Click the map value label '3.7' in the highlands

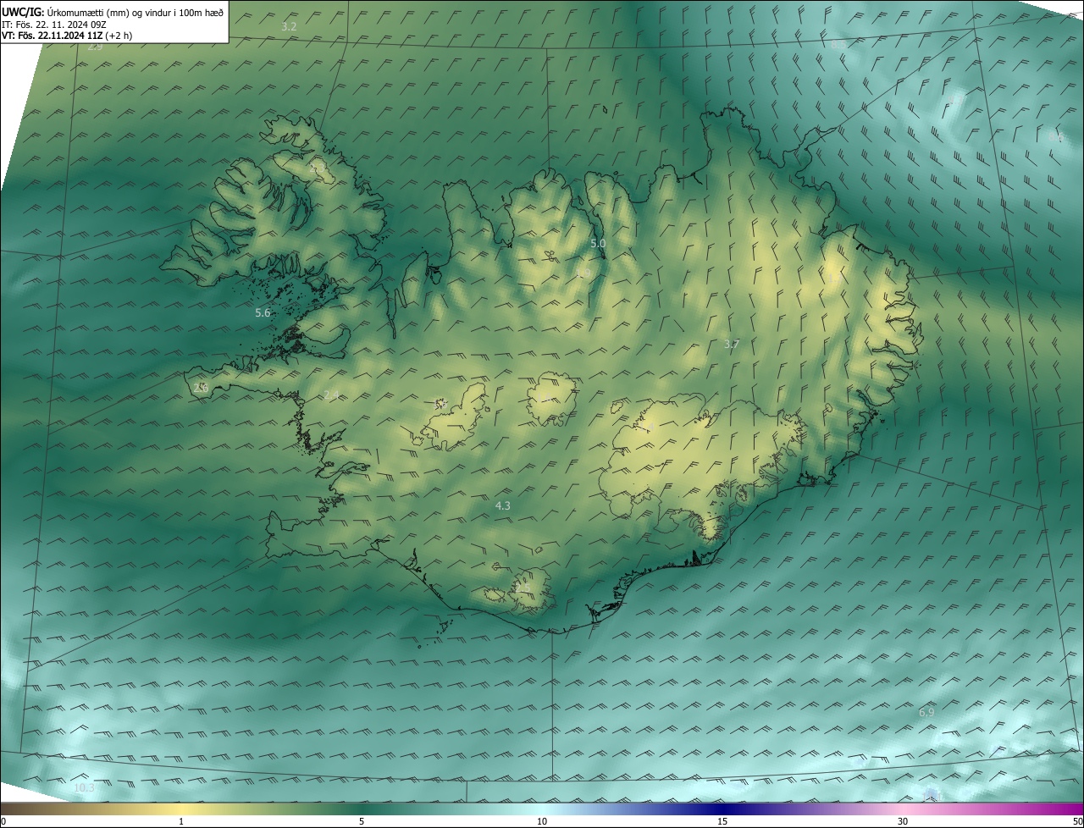click(732, 344)
